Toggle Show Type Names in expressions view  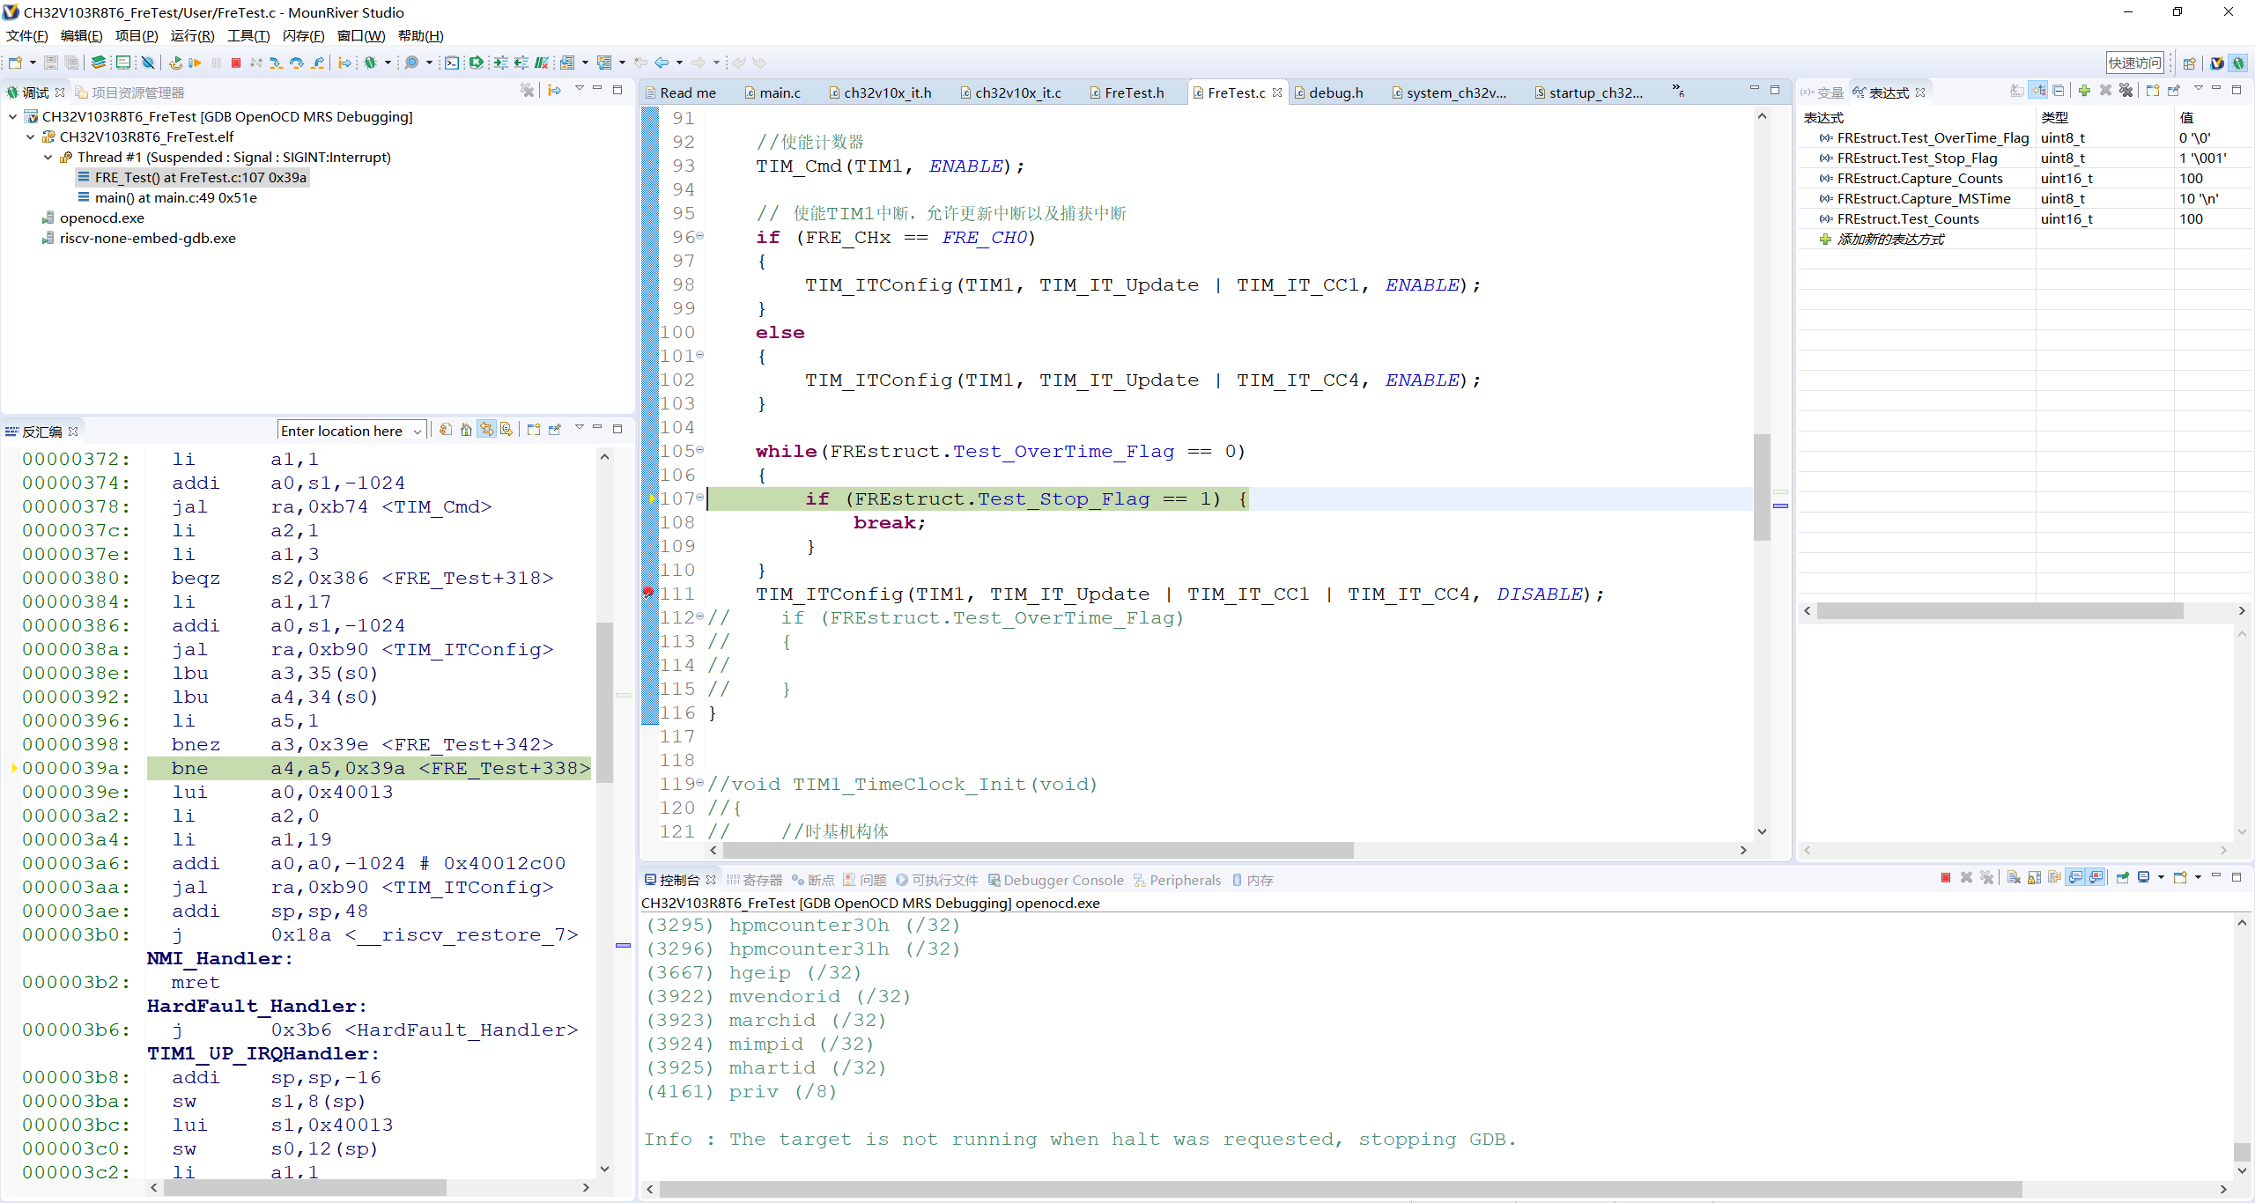(2017, 91)
